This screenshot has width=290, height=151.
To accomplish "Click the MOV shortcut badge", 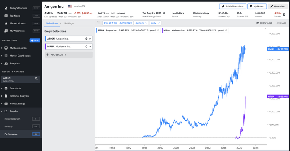I will tap(36, 23).
